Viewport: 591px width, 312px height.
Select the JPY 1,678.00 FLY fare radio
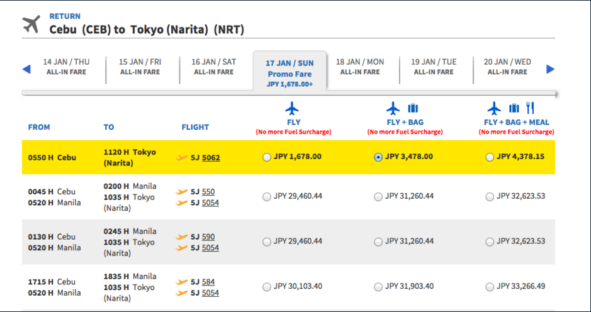(x=266, y=157)
